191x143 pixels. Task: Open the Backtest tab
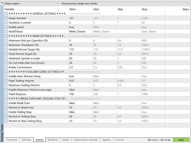click(x=53, y=140)
